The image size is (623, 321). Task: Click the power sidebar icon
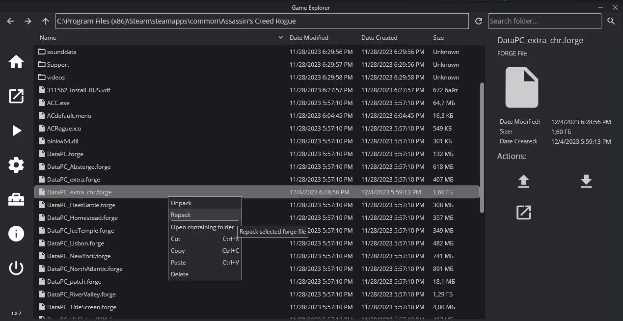tap(16, 268)
